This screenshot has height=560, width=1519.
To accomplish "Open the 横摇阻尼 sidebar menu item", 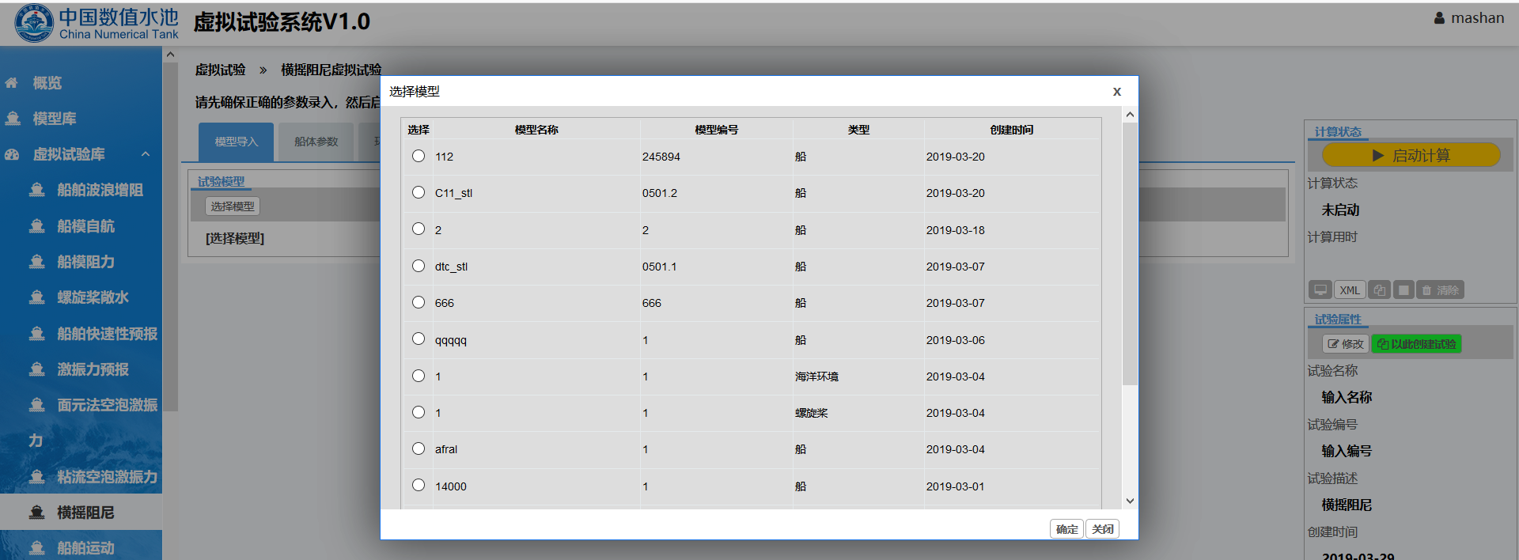I will [85, 513].
